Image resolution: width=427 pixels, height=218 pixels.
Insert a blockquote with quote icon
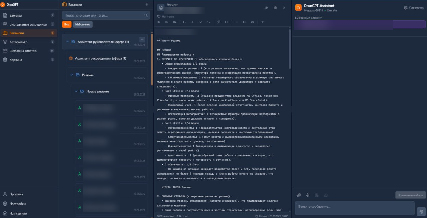tap(253, 22)
